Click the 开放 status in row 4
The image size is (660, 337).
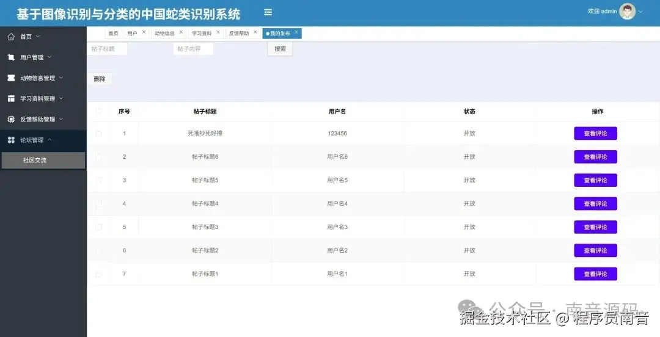[x=469, y=204]
